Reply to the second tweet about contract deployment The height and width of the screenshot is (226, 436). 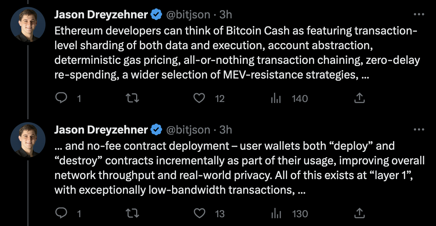click(x=61, y=213)
